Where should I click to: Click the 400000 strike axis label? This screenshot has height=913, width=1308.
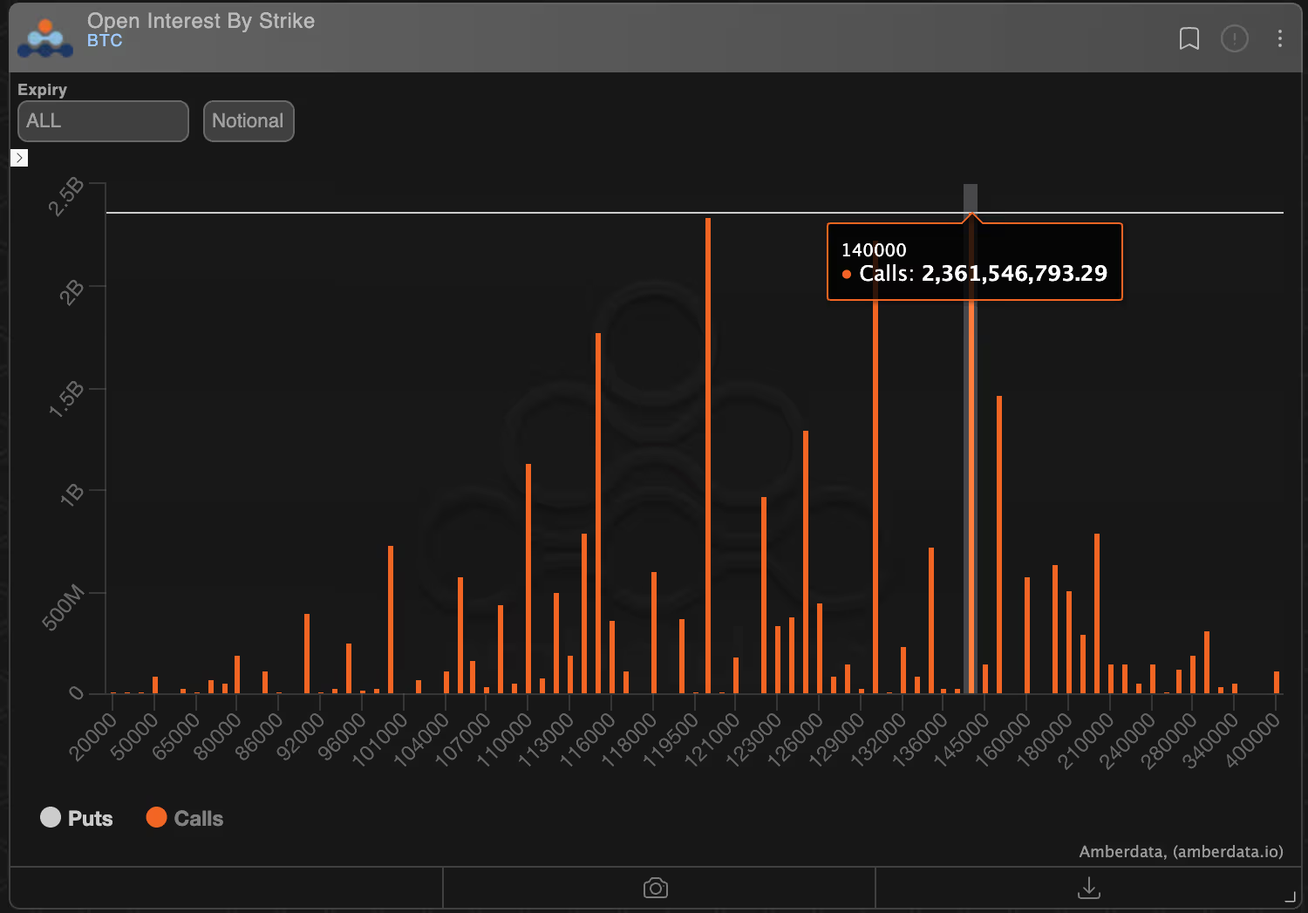tap(1253, 739)
